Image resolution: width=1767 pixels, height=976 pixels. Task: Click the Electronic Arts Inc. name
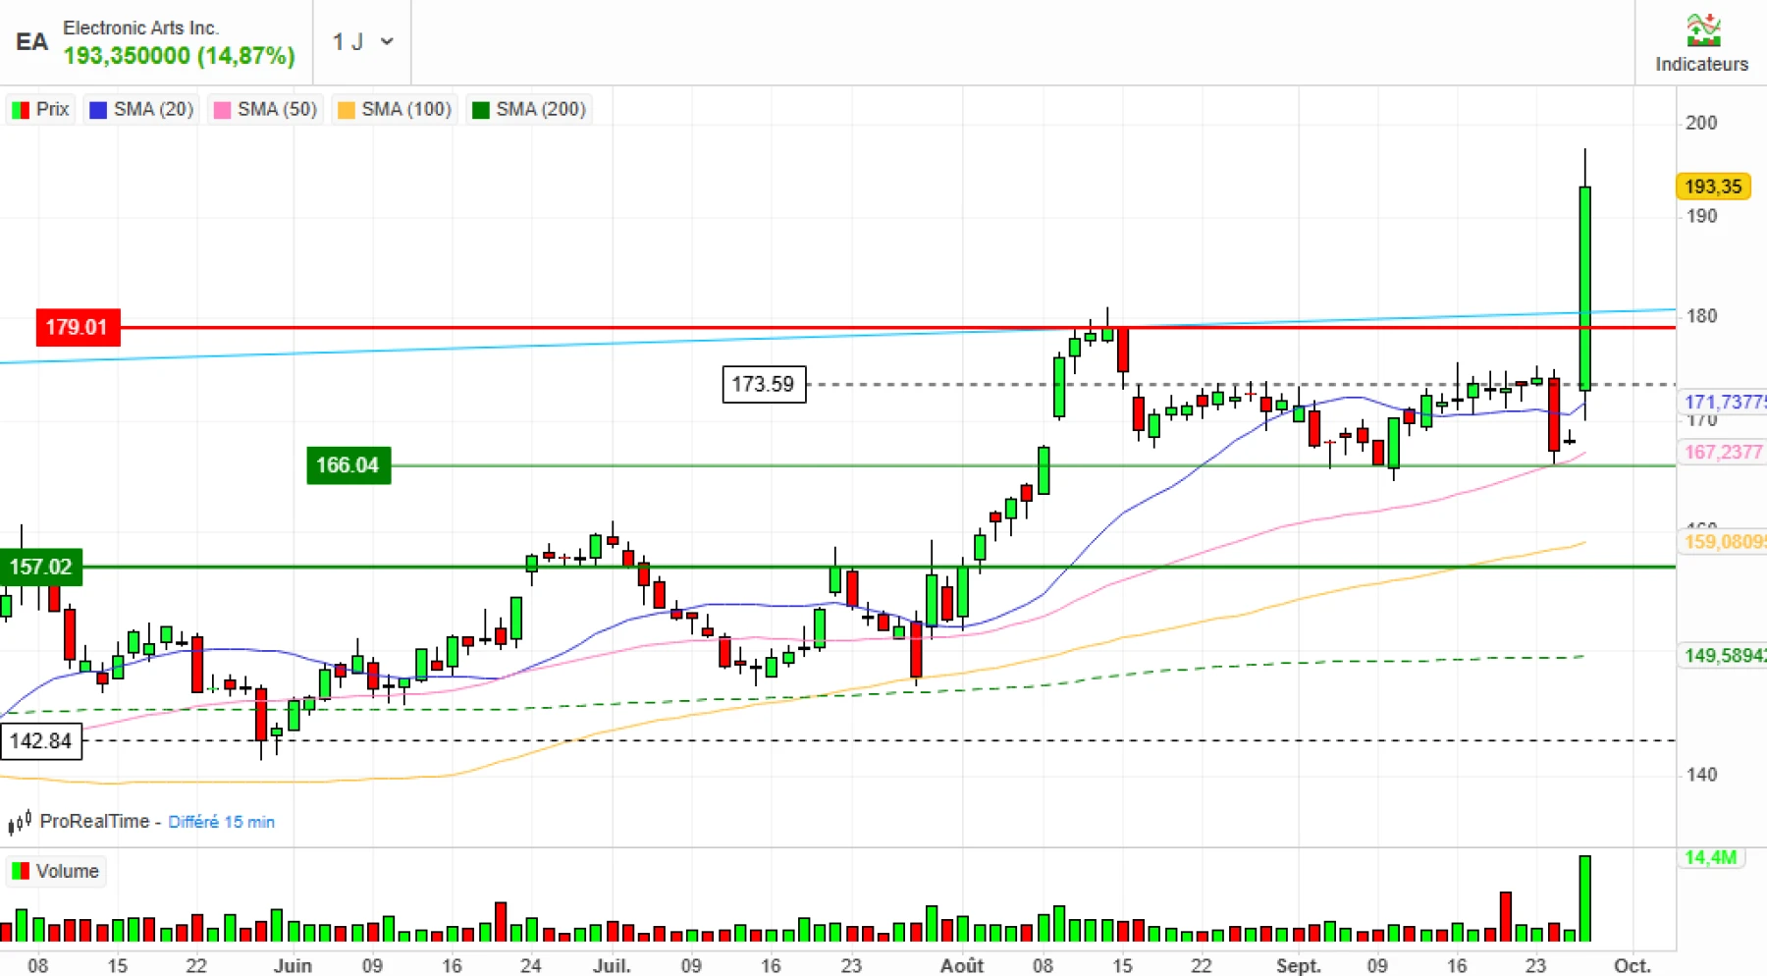(140, 27)
